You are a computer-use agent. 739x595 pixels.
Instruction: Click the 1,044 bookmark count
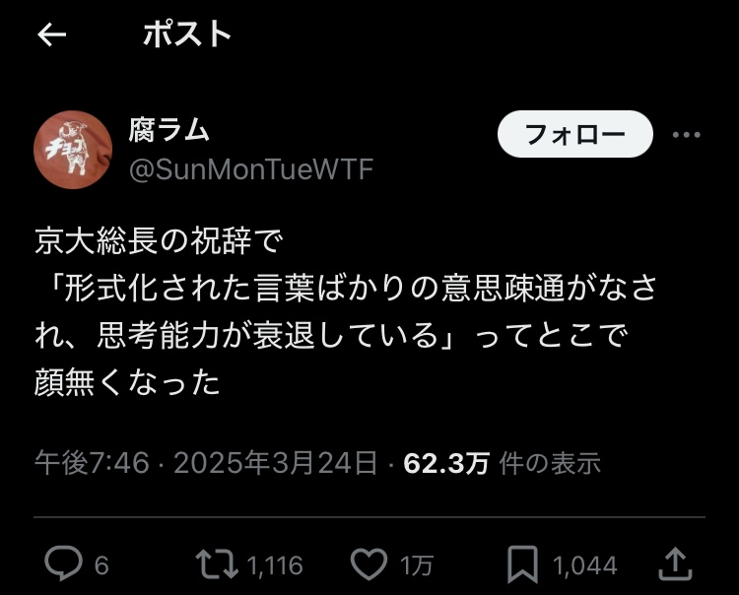point(584,564)
